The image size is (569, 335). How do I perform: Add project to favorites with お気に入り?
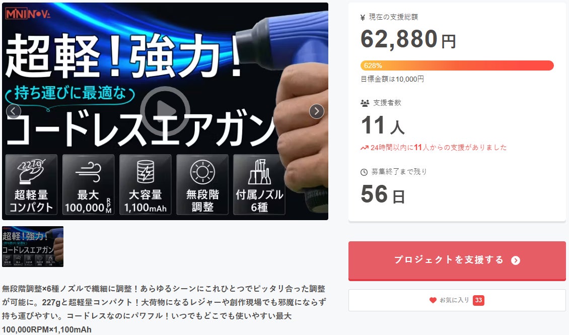pos(457,300)
